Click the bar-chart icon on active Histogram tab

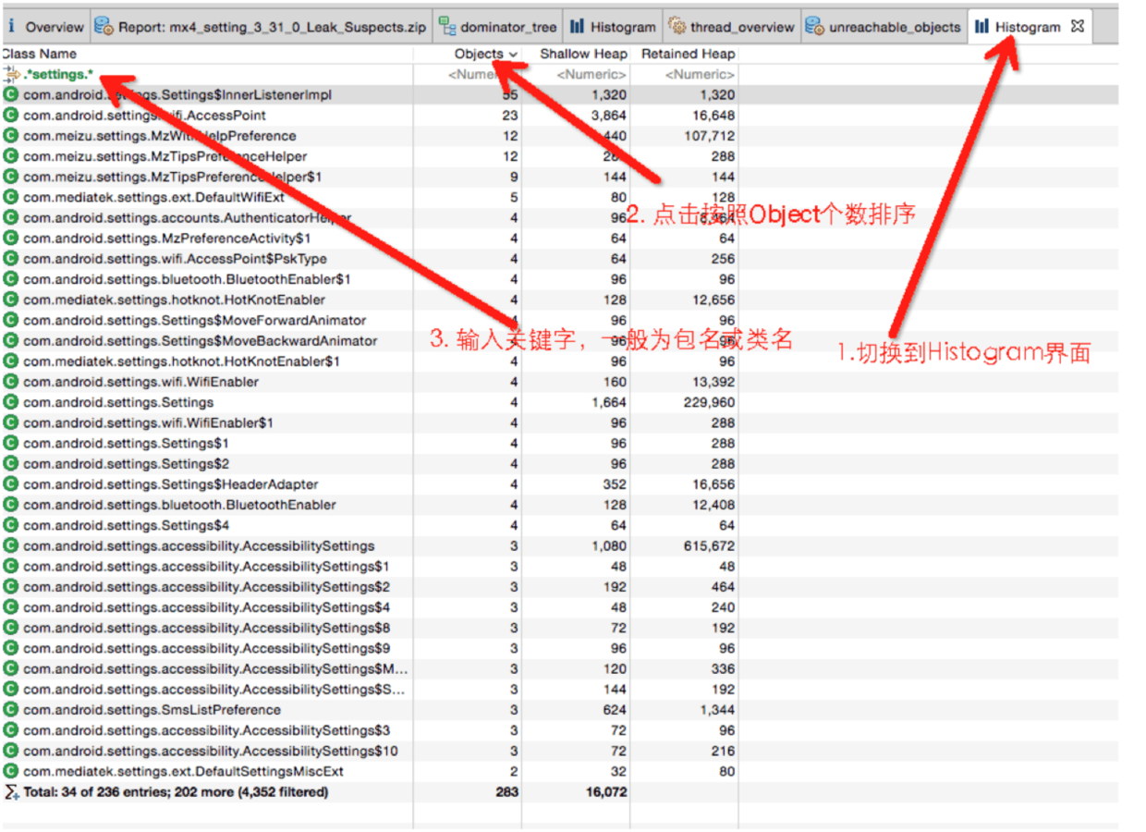point(982,26)
